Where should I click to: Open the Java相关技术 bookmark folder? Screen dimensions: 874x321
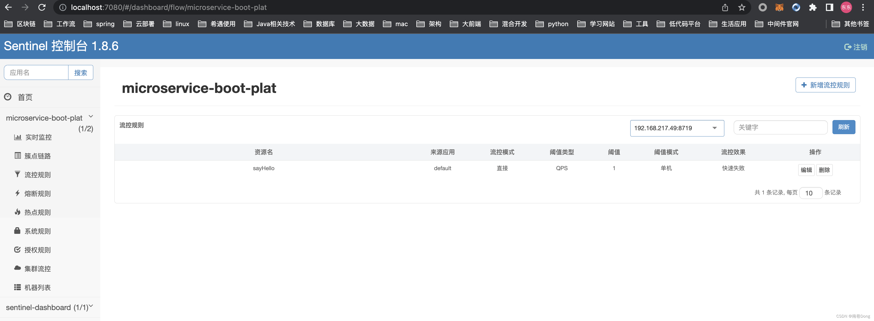pyautogui.click(x=269, y=24)
